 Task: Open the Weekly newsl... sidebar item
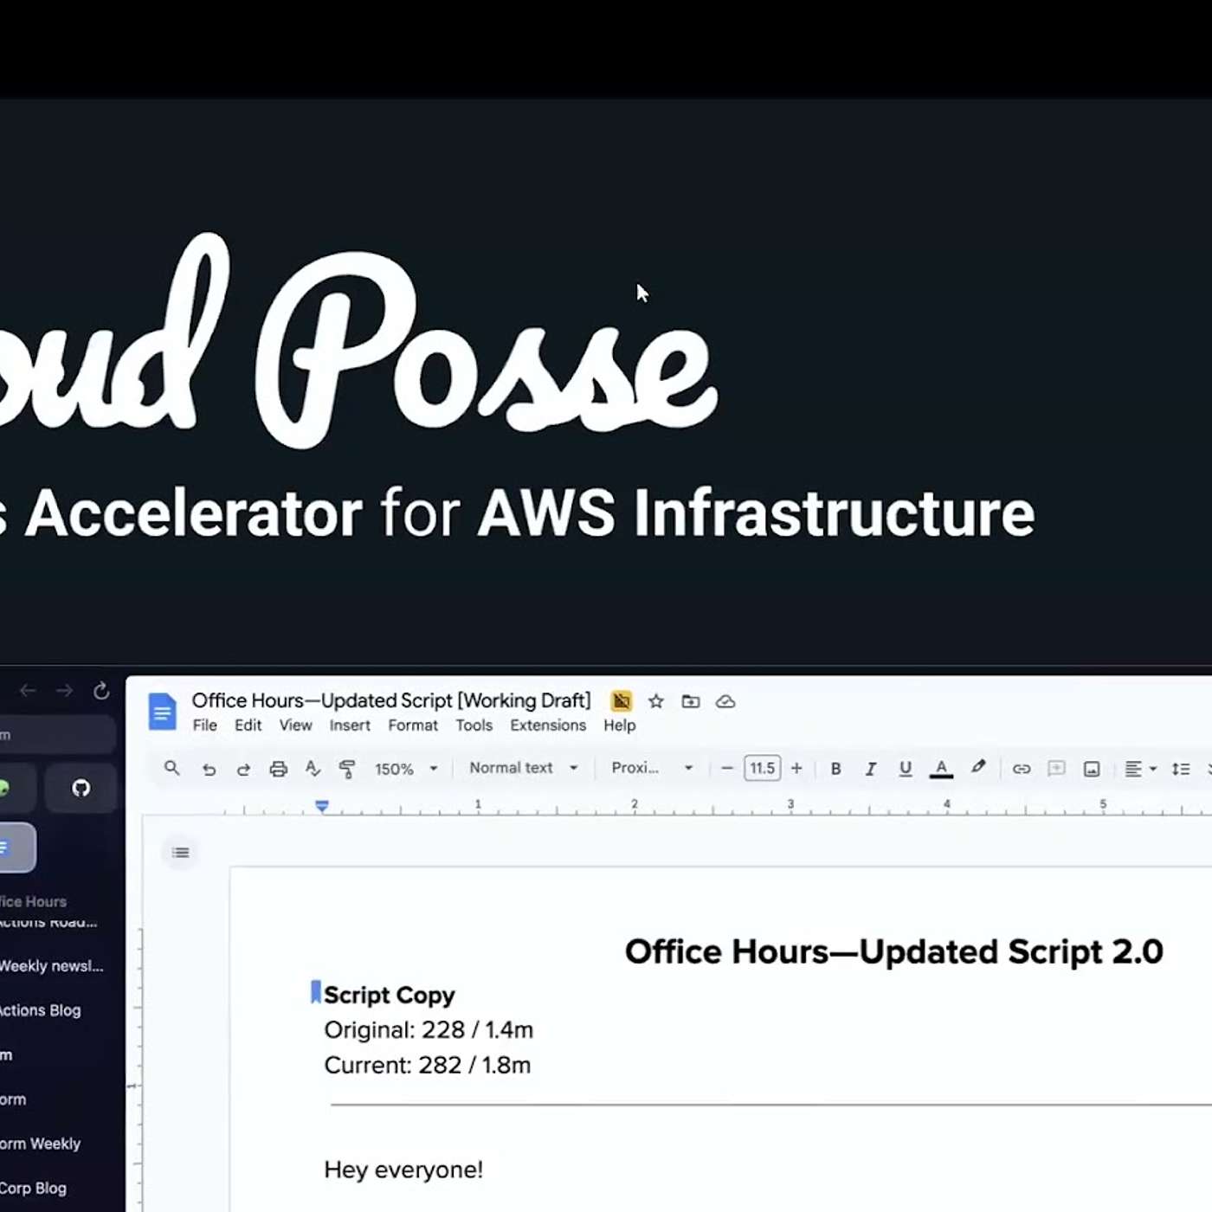coord(51,966)
